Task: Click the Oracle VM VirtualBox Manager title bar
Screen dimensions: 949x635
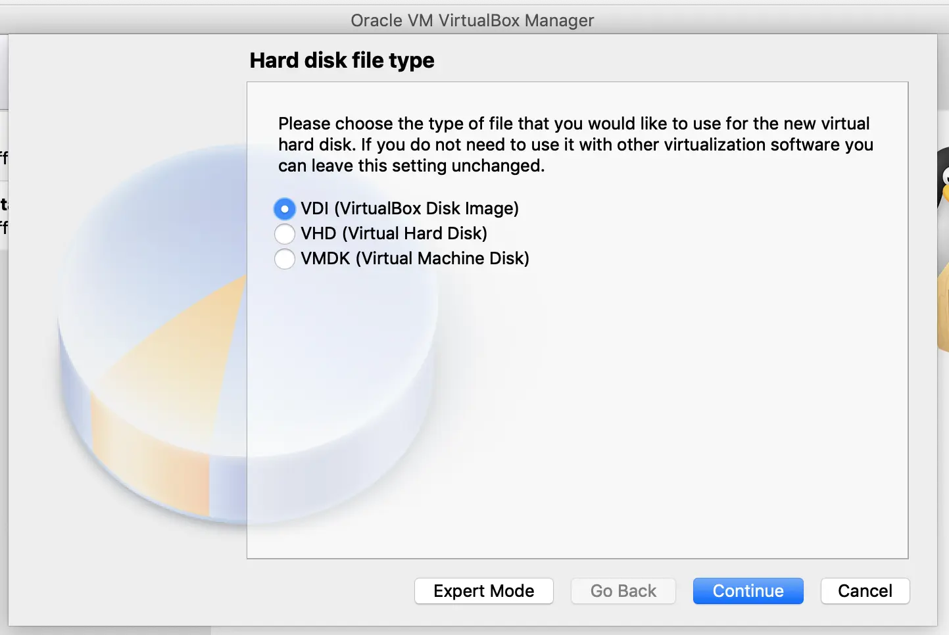Action: tap(472, 20)
